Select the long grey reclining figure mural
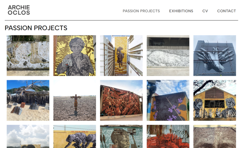246x148 pixels. pos(168,56)
